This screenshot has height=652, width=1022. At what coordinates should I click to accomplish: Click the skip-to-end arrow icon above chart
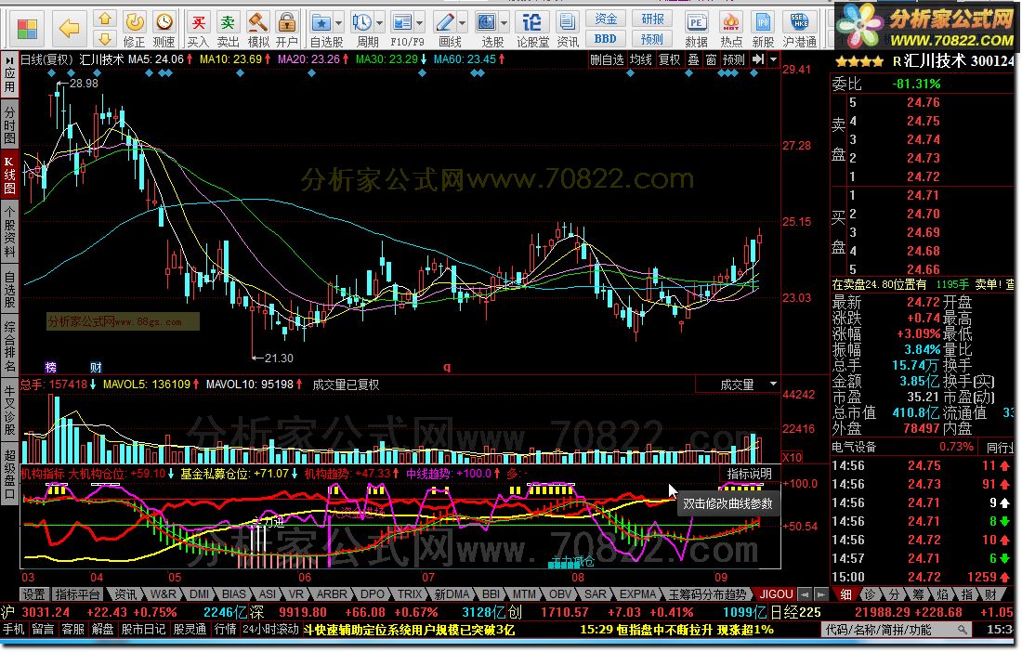pyautogui.click(x=758, y=59)
